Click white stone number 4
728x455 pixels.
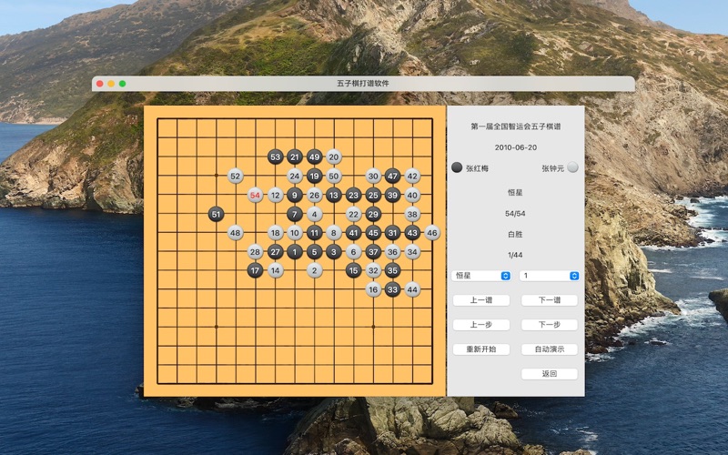pyautogui.click(x=314, y=214)
